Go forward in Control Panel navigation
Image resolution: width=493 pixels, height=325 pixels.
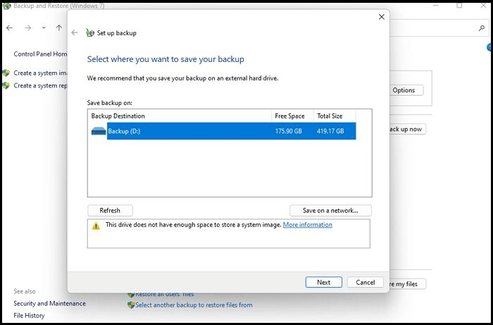coord(28,28)
